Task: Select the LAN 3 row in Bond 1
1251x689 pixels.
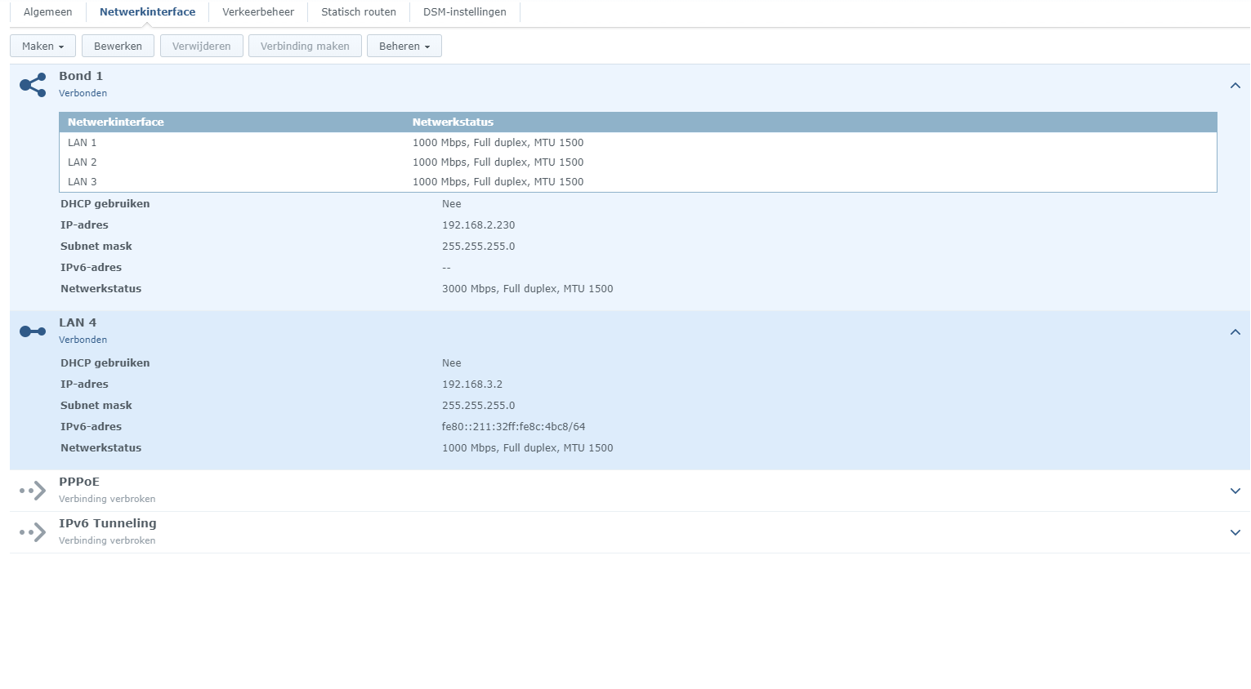Action: click(638, 182)
